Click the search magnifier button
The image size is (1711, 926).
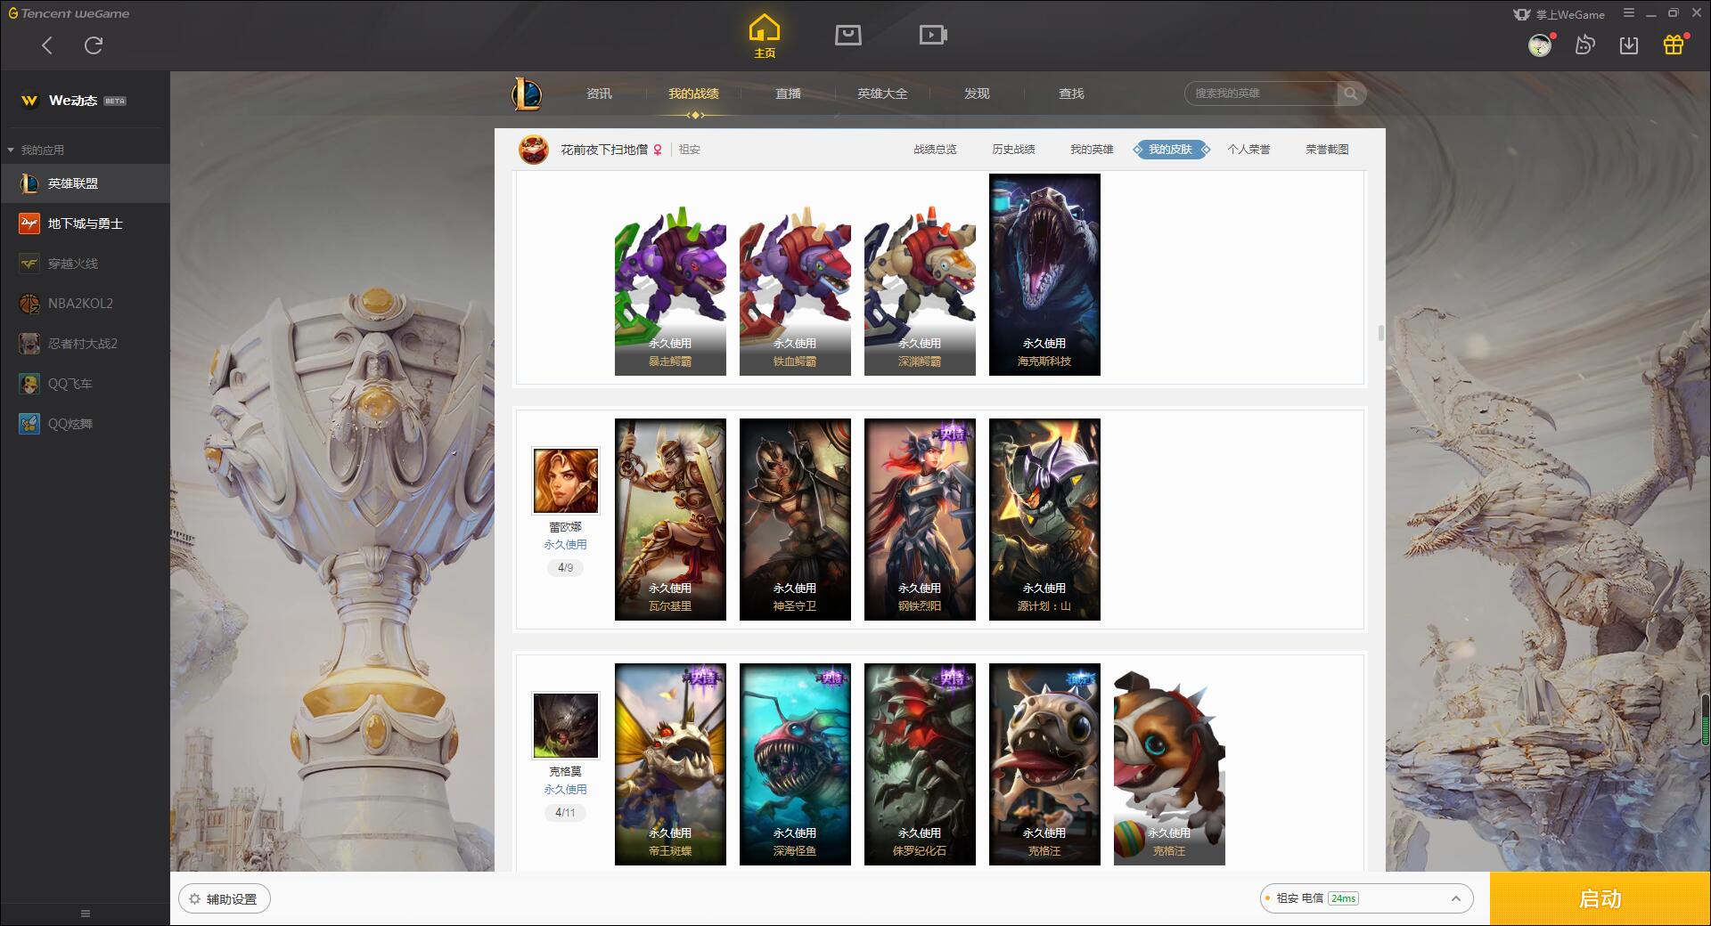1351,93
